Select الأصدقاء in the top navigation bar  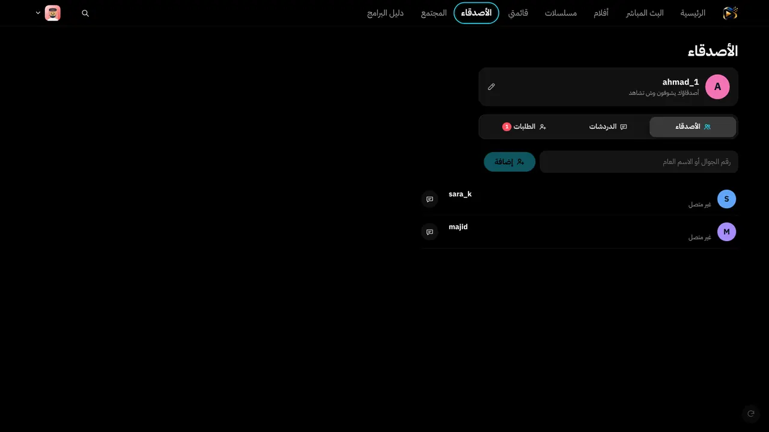476,13
